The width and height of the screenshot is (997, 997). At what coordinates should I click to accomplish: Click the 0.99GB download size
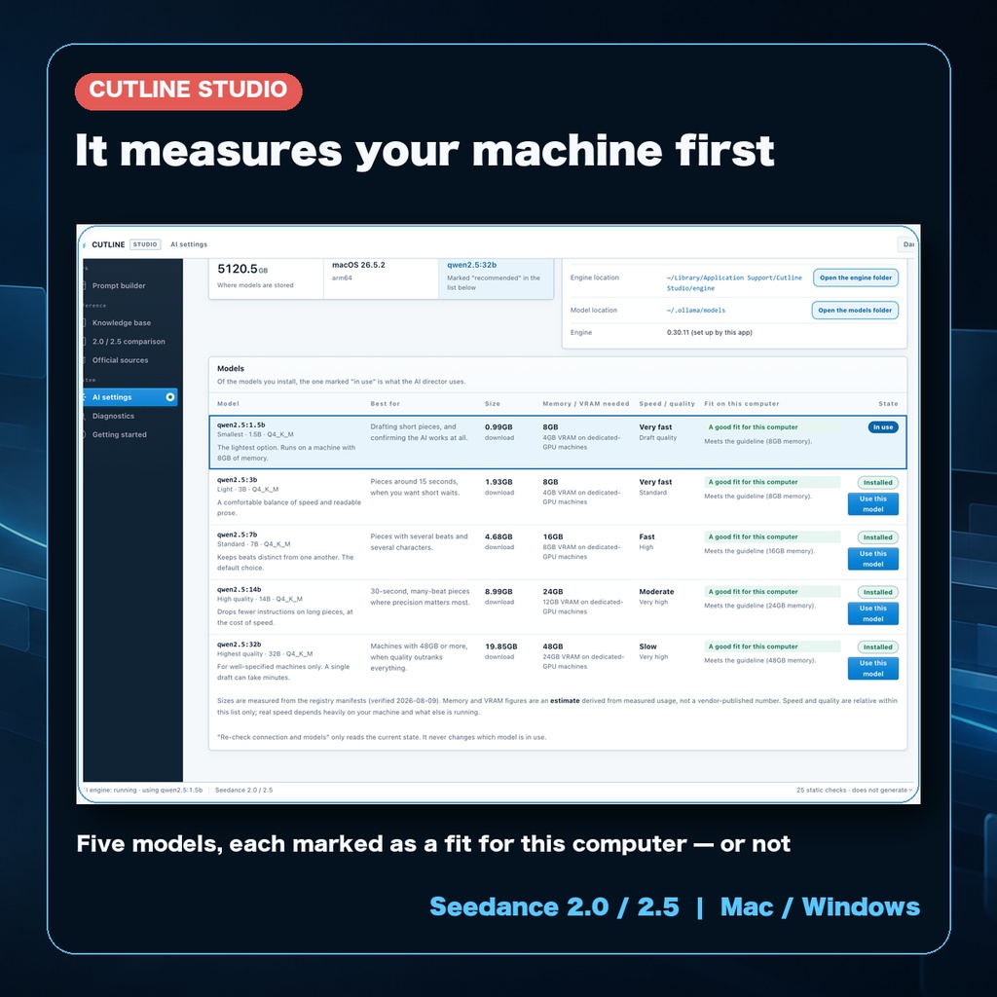[498, 427]
